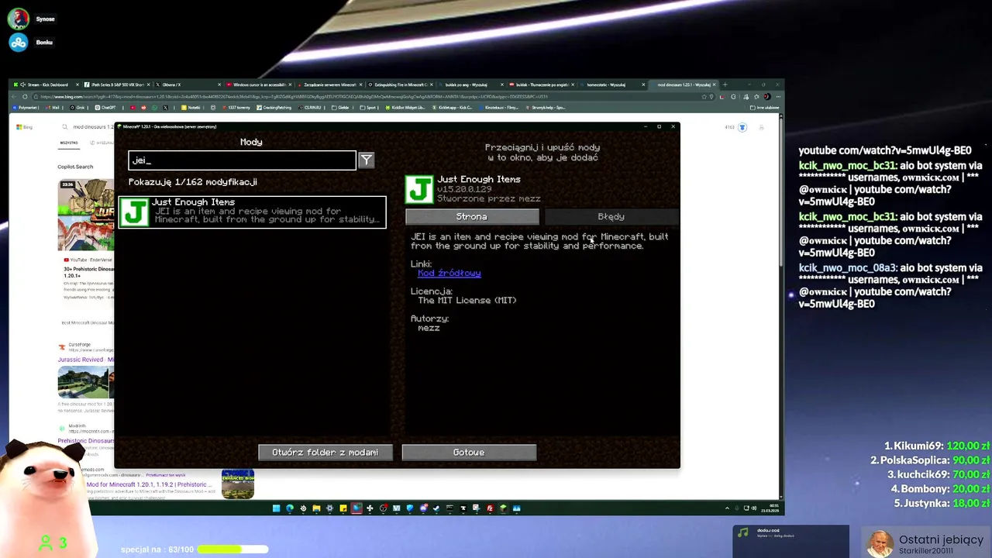Click the Bing logo on the search page
Viewport: 992px width, 558px height.
24,127
